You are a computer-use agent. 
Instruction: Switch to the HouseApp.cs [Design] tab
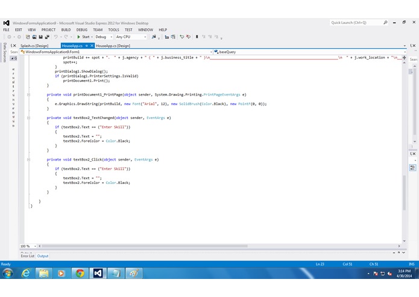[113, 46]
